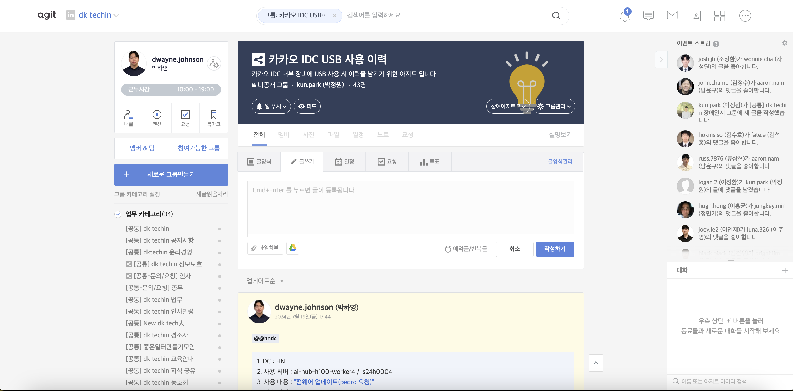Viewport: 793px width, 391px height.
Task: Open the 글양식관리 link
Action: coord(560,162)
